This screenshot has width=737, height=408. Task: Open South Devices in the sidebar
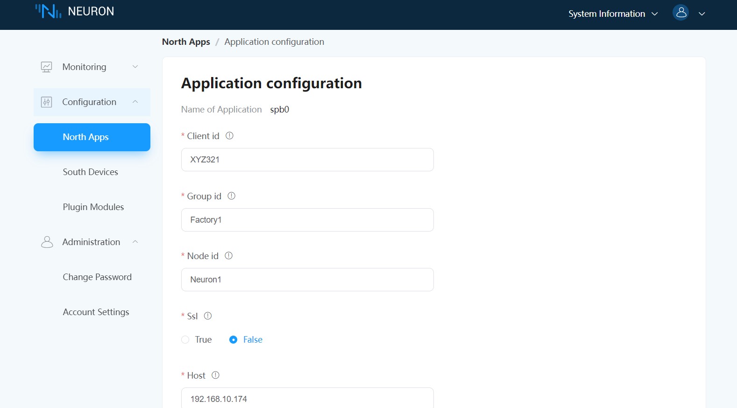click(91, 172)
